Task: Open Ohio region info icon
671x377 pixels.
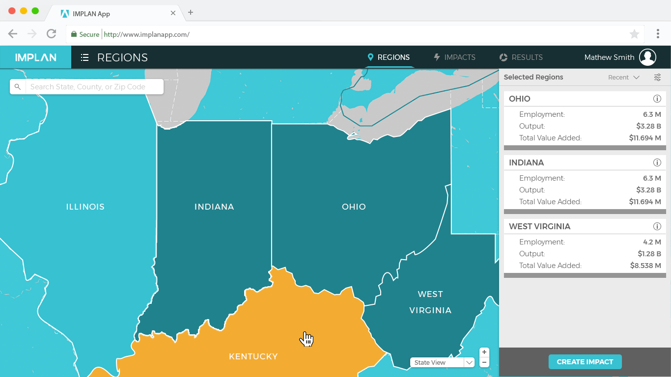Action: click(x=657, y=99)
